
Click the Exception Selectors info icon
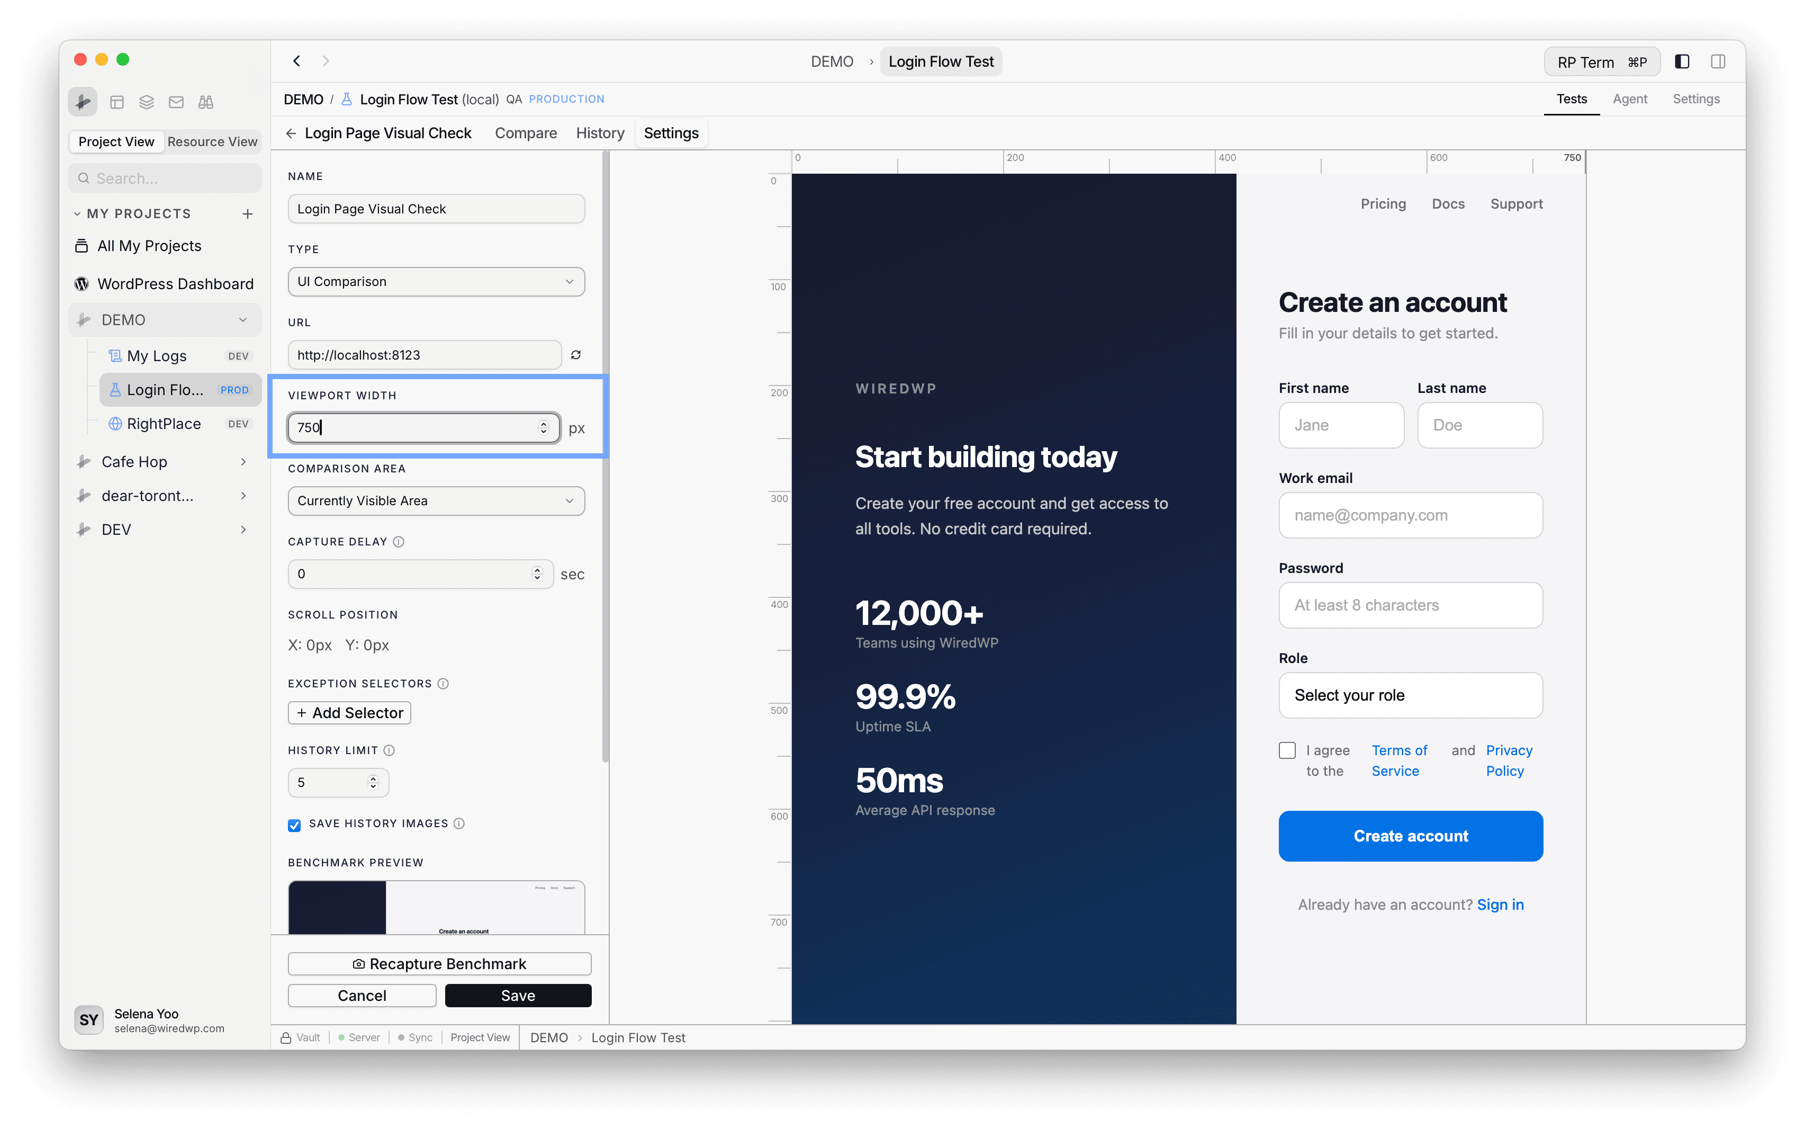tap(443, 683)
